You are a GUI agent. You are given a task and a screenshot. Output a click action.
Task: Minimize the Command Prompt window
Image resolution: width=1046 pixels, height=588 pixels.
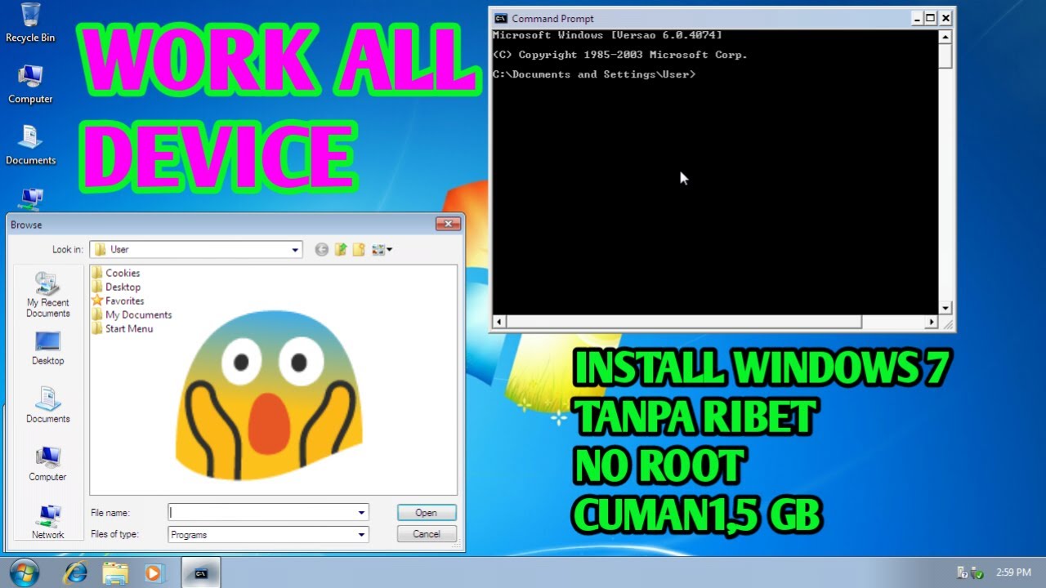click(917, 18)
